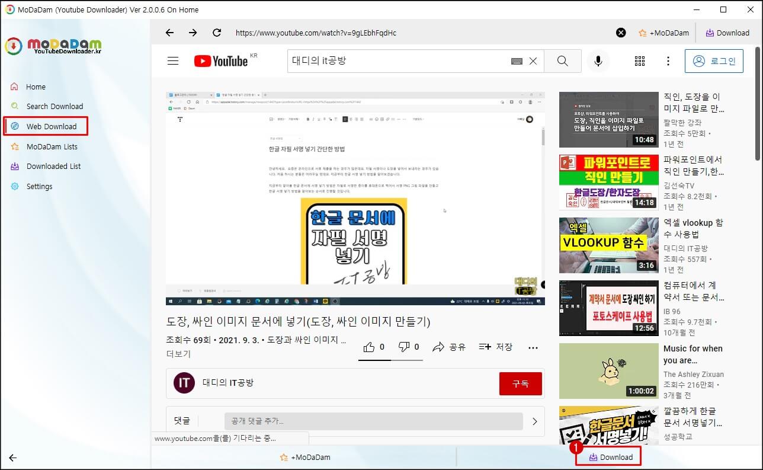Viewport: 763px width, 470px height.
Task: Subscribe with the 구독 button
Action: tap(521, 383)
